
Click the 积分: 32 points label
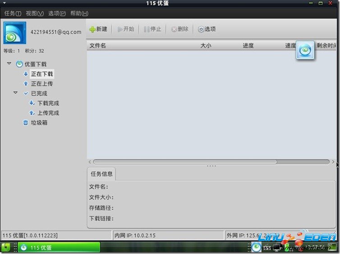pos(34,51)
